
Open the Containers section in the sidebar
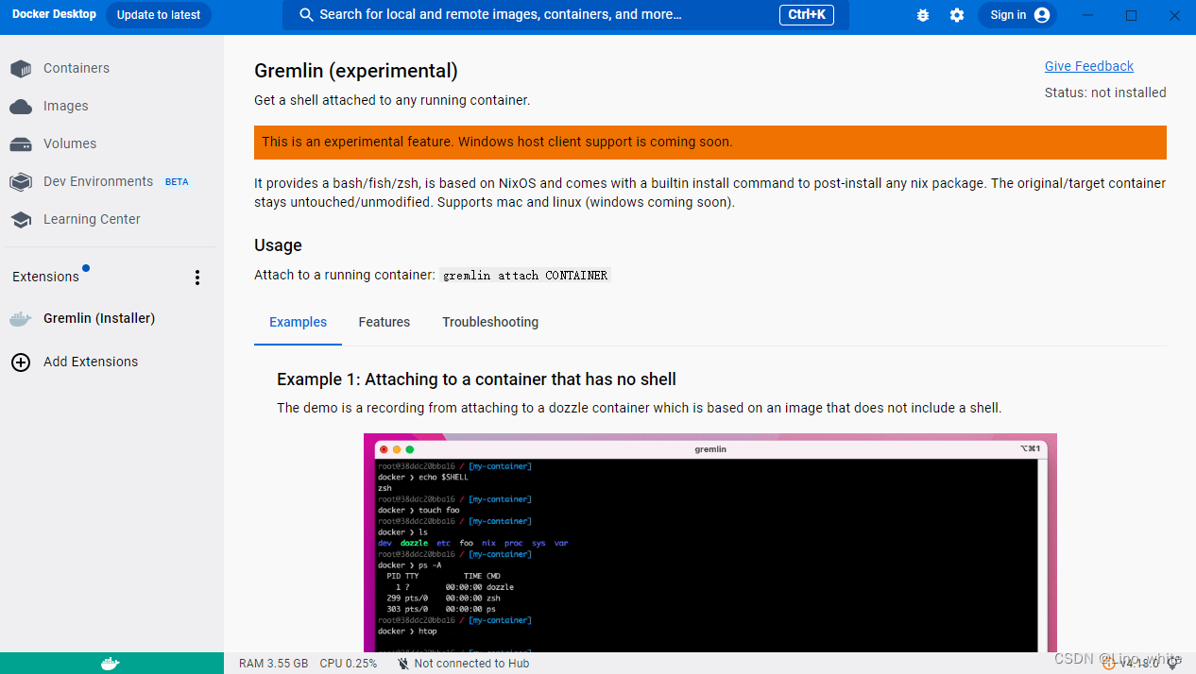pyautogui.click(x=76, y=68)
